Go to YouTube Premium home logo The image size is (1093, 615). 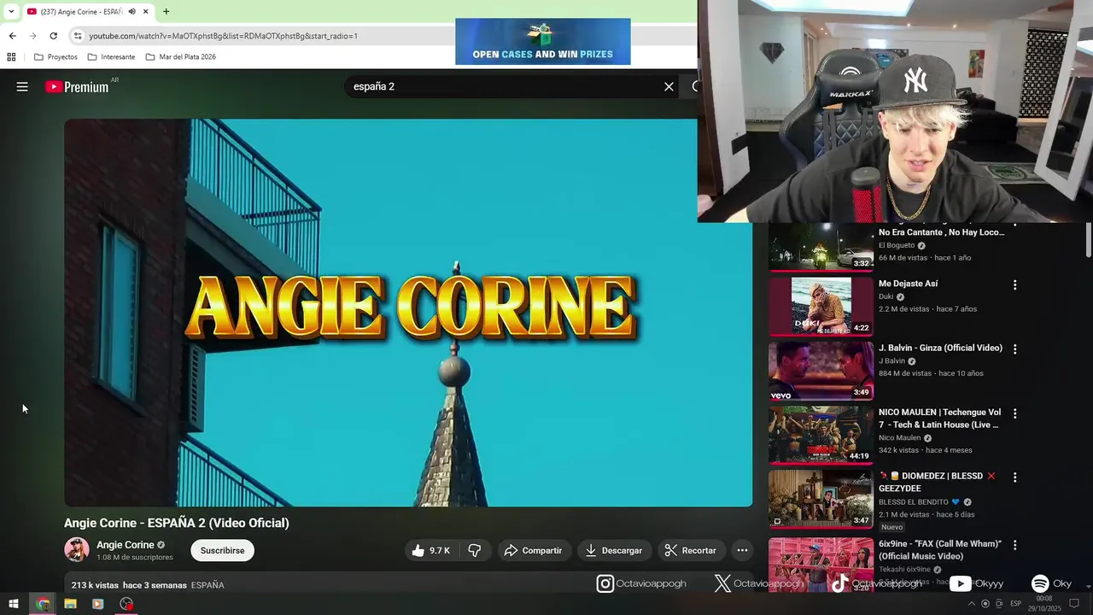coord(77,86)
